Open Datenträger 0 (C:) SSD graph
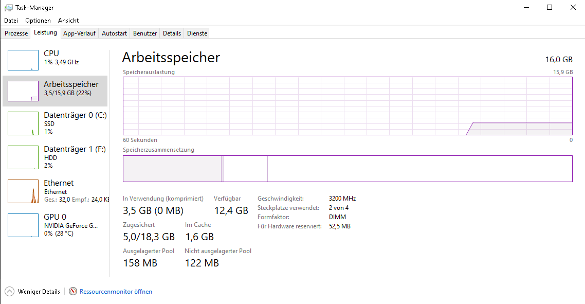This screenshot has height=304, width=585. point(23,123)
